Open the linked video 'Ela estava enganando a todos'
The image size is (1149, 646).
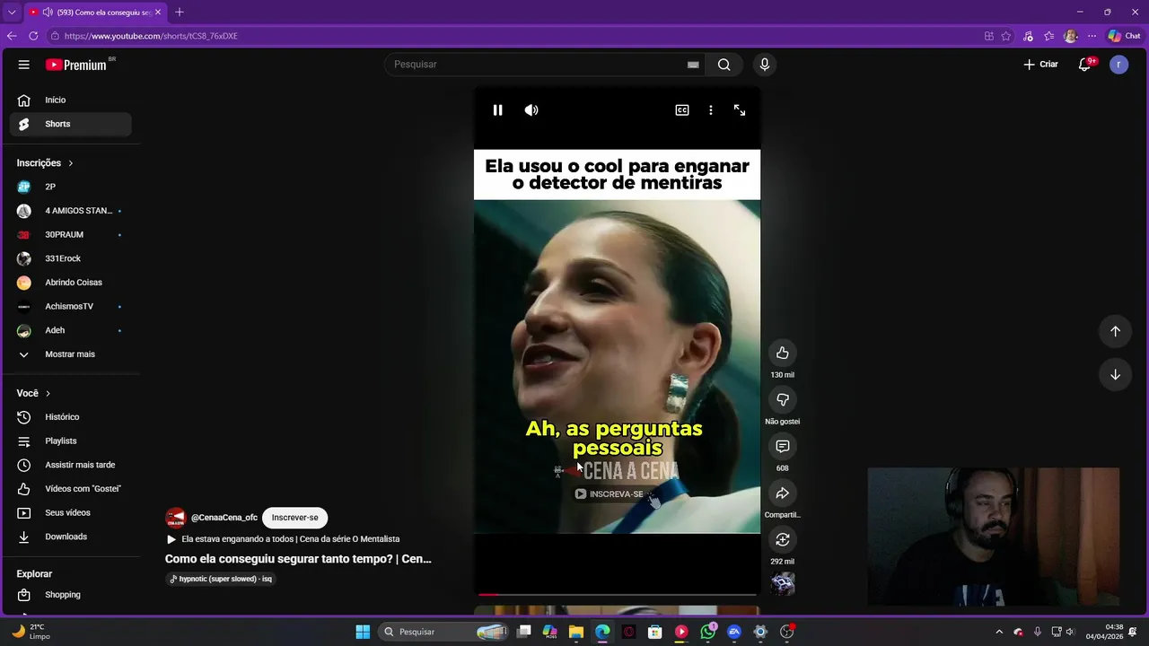[283, 539]
